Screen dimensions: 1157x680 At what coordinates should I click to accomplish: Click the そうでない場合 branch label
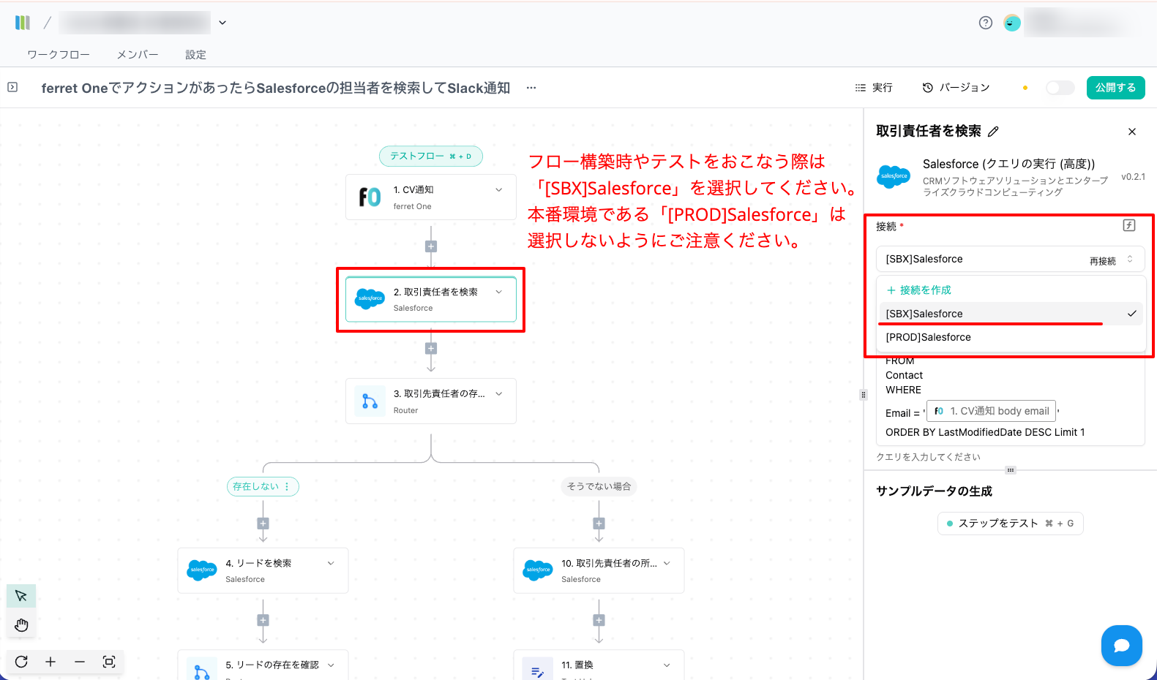point(599,486)
